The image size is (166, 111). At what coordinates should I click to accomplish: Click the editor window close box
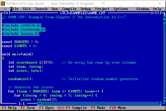pos(7,13)
